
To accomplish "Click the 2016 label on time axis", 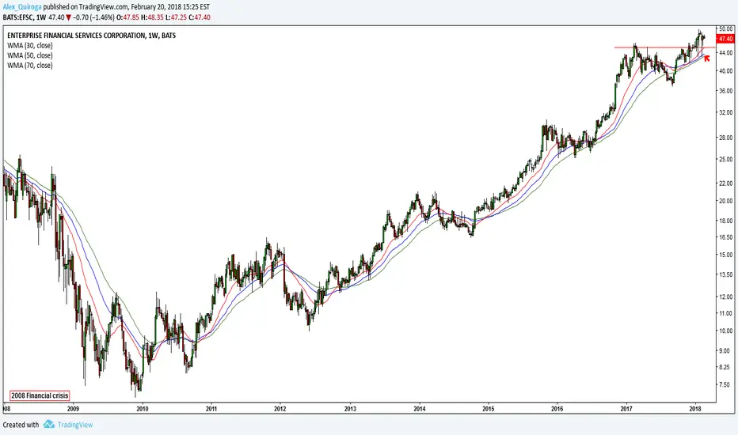I will tap(557, 409).
